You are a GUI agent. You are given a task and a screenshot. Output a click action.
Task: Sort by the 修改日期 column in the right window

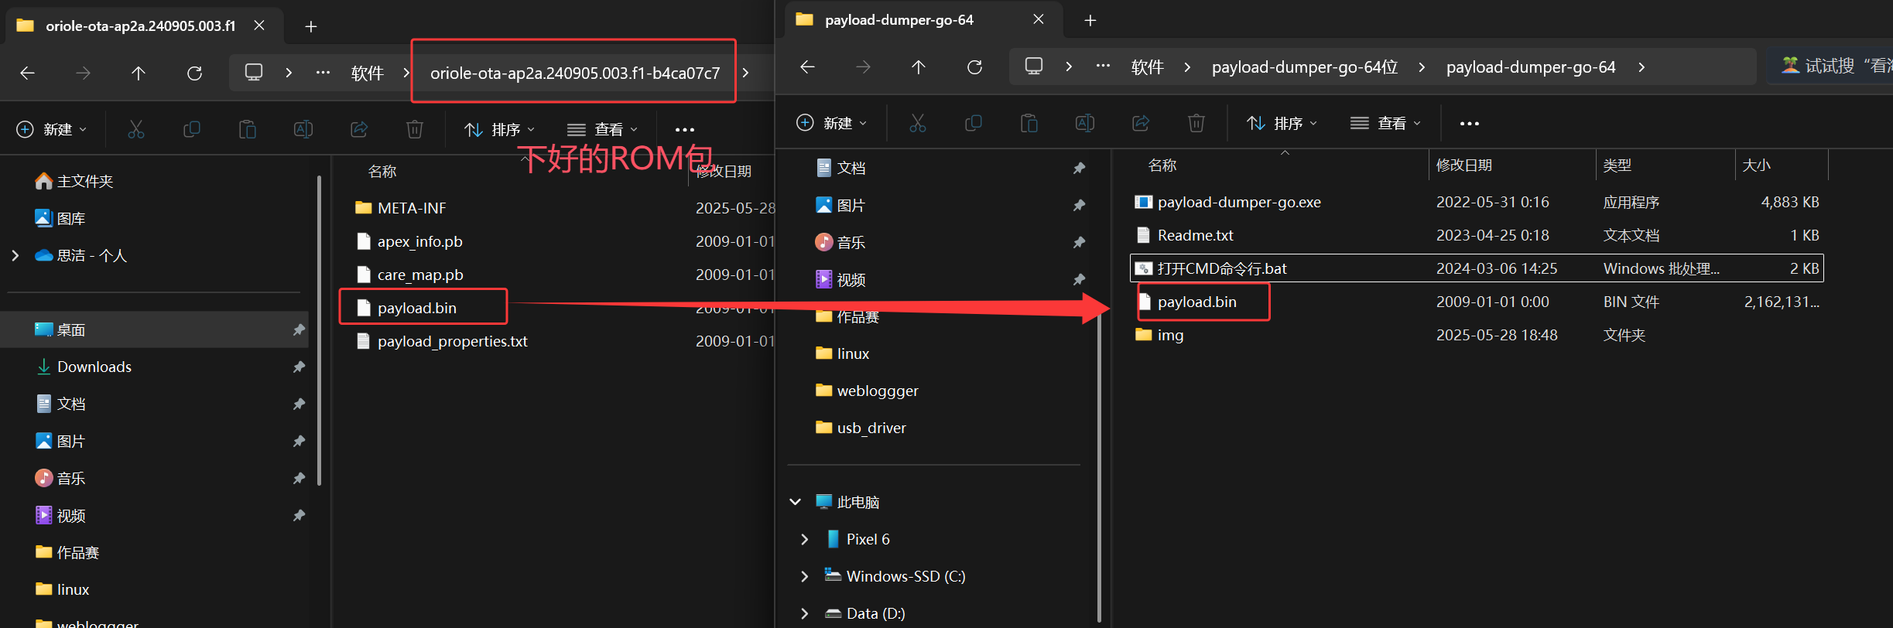(x=1463, y=166)
